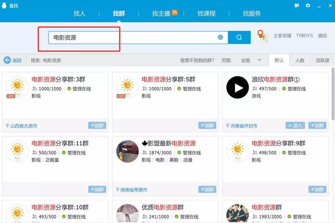The height and width of the screenshot is (223, 335).
Task: Open the map location pin icon
Action: pyautogui.click(x=262, y=36)
